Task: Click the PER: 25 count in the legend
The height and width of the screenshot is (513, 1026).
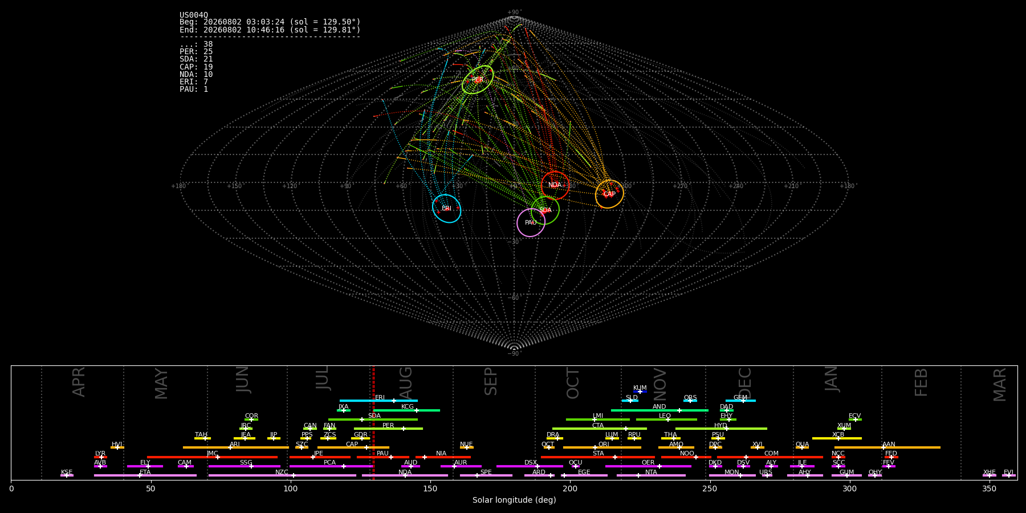Action: tap(196, 52)
